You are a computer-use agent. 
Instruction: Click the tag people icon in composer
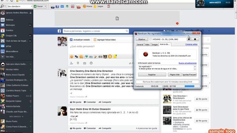[x=71, y=63]
